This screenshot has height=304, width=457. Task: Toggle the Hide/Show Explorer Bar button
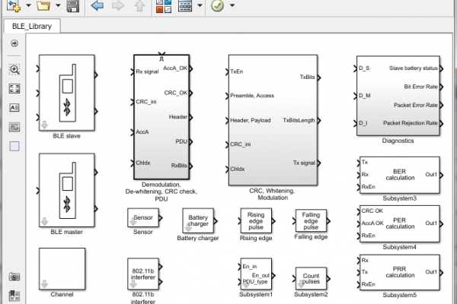(14, 43)
